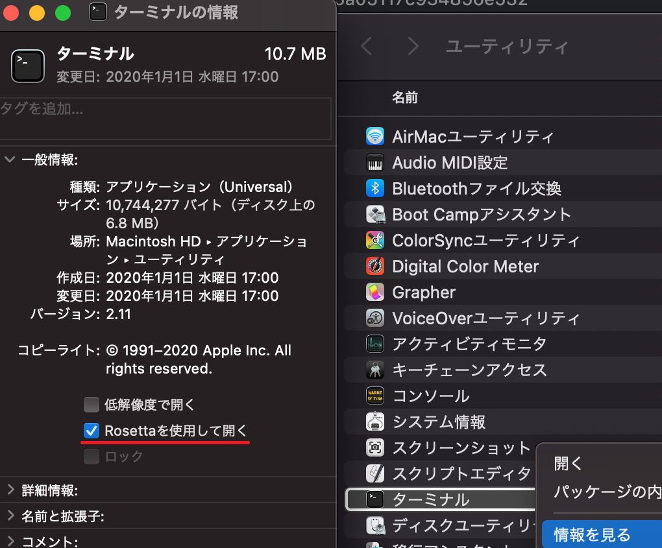Screen dimensions: 662x548
Task: Choose 開く from the context menu
Action: pyautogui.click(x=568, y=463)
